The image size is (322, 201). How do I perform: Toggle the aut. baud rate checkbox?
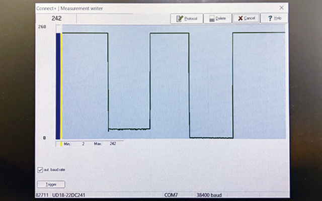tap(40, 169)
